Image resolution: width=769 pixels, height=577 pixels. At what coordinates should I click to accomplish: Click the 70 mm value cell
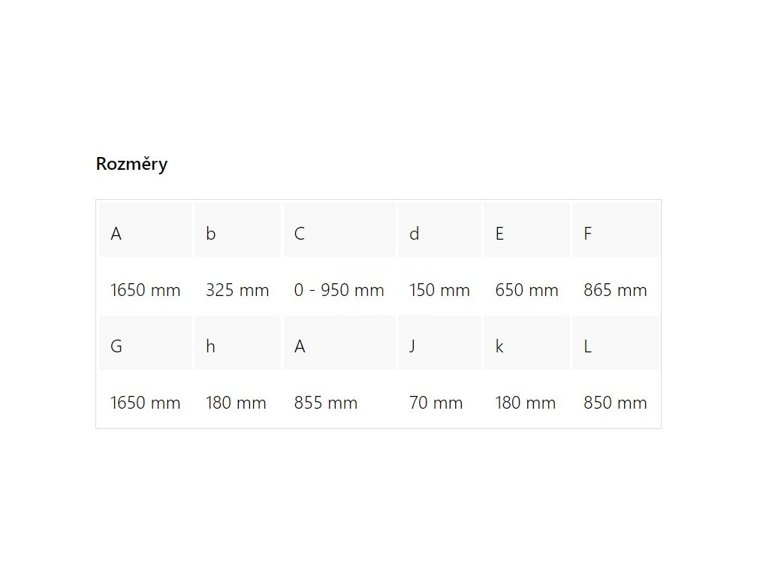point(439,399)
